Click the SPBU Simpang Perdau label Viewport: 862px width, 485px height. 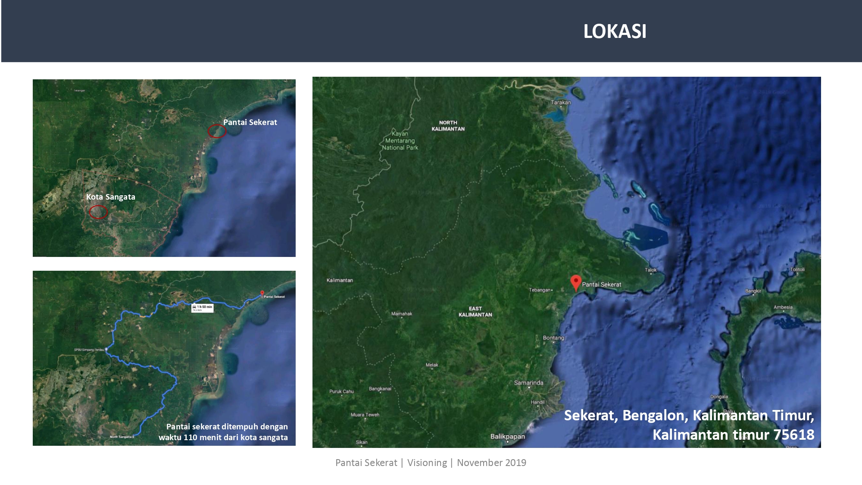89,350
